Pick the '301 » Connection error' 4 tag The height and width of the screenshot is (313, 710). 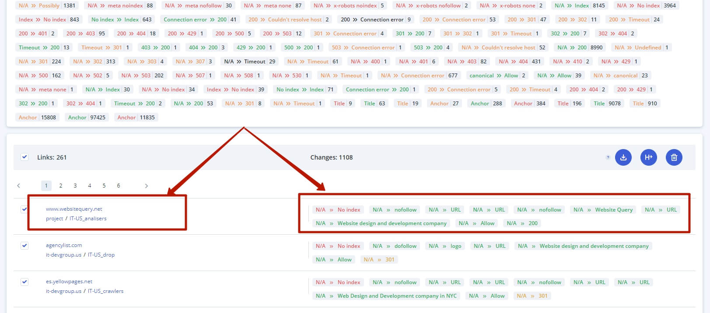pyautogui.click(x=349, y=34)
